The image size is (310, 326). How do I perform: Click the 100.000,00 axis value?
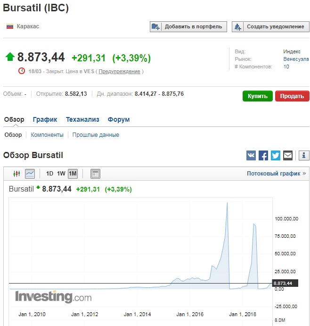(x=286, y=218)
